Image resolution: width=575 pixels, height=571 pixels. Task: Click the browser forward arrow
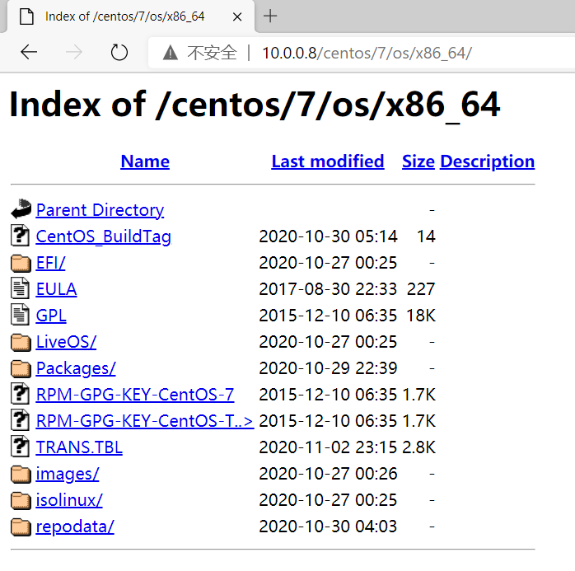pyautogui.click(x=74, y=52)
